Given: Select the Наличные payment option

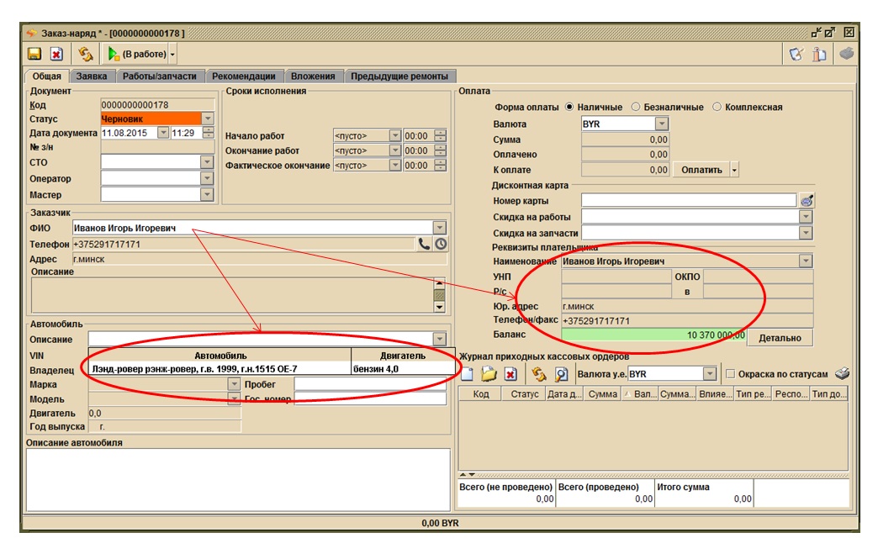Looking at the screenshot, I should point(569,107).
